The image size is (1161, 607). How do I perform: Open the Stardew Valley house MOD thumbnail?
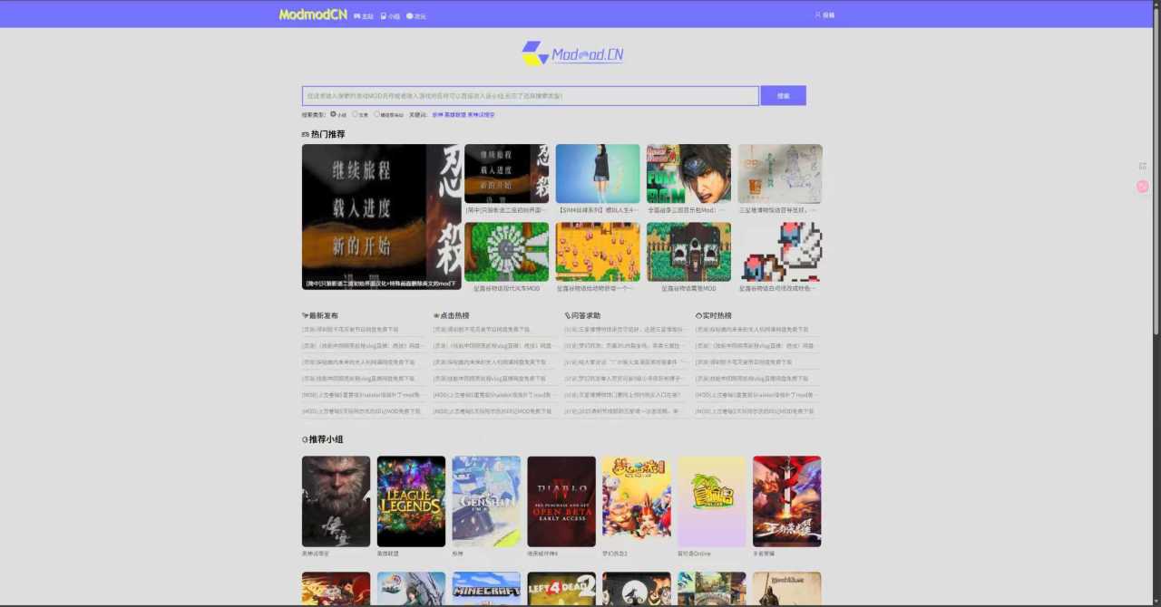(688, 252)
